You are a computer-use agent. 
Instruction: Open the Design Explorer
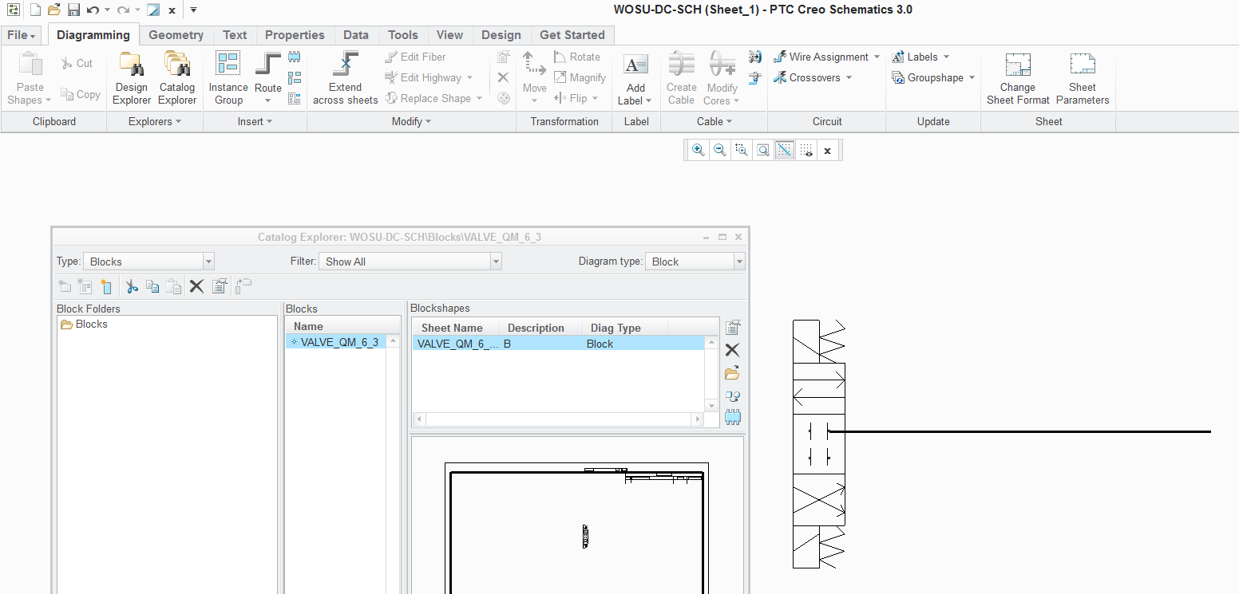[x=132, y=78]
